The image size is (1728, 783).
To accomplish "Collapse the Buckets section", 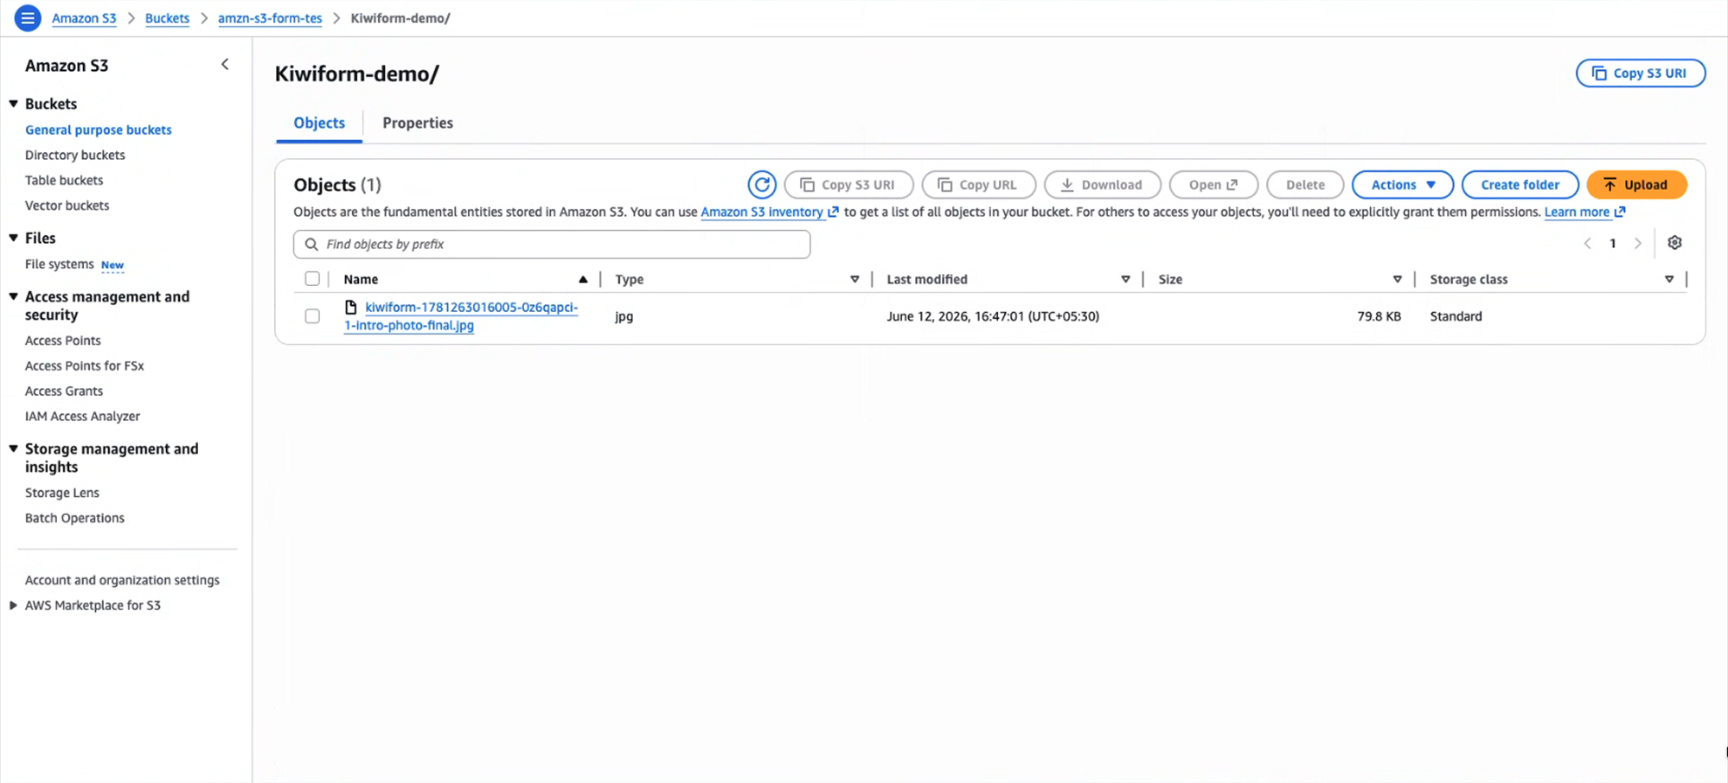I will coord(14,104).
